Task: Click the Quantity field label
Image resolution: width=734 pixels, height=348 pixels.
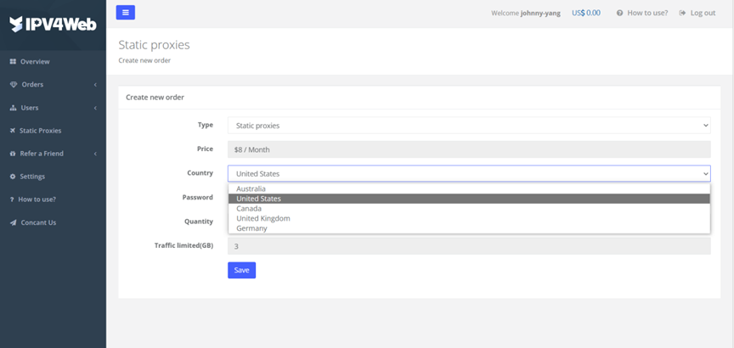Action: [x=199, y=222]
